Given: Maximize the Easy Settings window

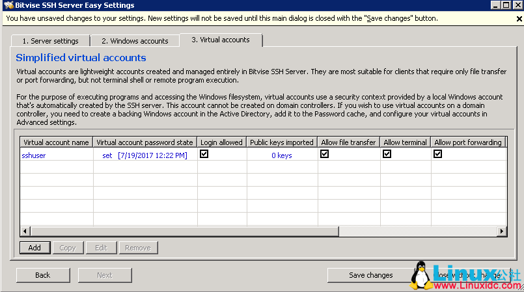Looking at the screenshot, I should (506, 5).
